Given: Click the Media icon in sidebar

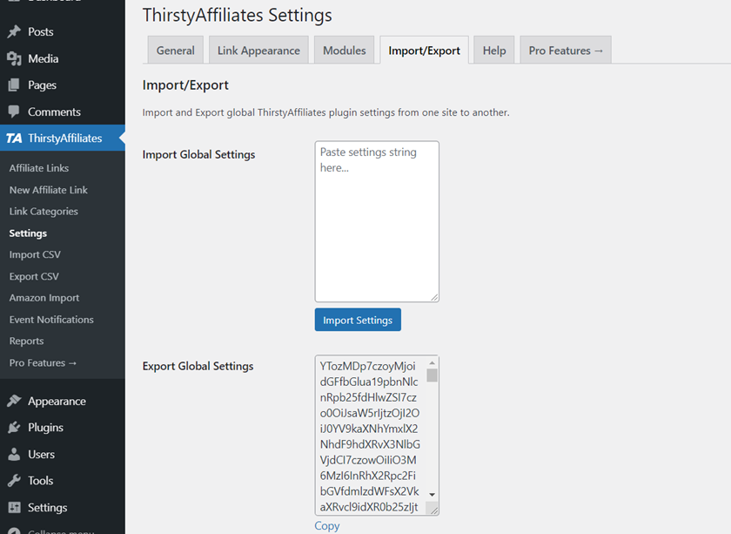Looking at the screenshot, I should pyautogui.click(x=14, y=59).
